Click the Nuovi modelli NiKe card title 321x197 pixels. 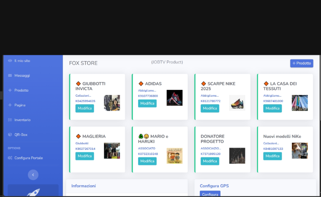[x=282, y=136]
